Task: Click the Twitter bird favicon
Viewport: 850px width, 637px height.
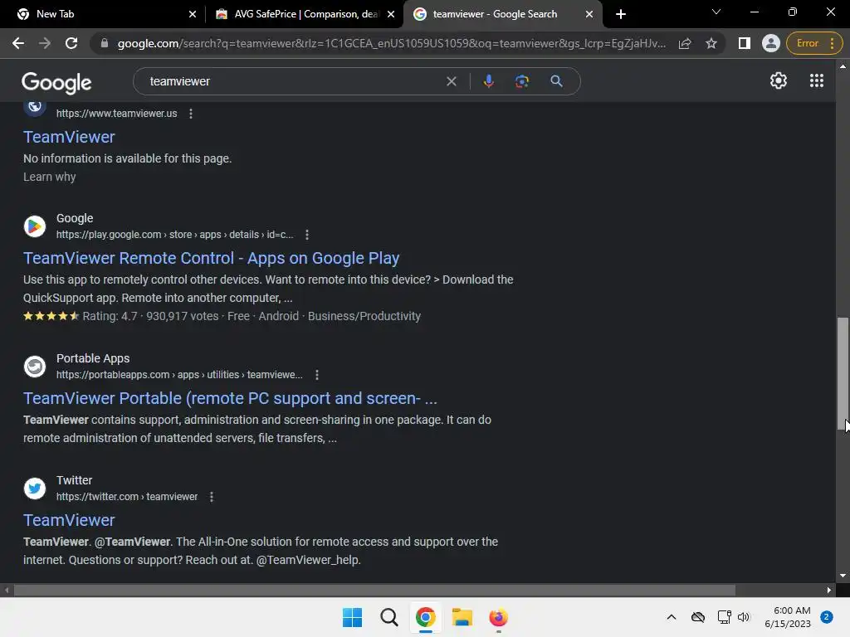Action: [x=35, y=489]
